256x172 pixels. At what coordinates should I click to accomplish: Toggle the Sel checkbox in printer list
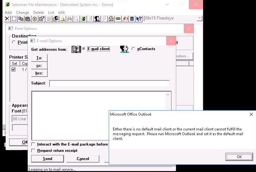[13, 70]
